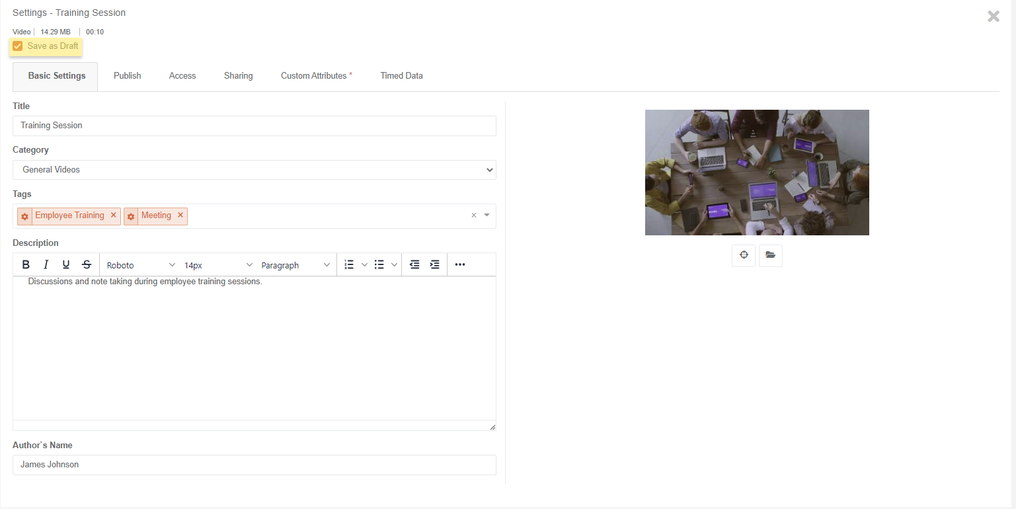The image size is (1016, 509).
Task: Apply strikethrough text formatting
Action: (x=87, y=265)
